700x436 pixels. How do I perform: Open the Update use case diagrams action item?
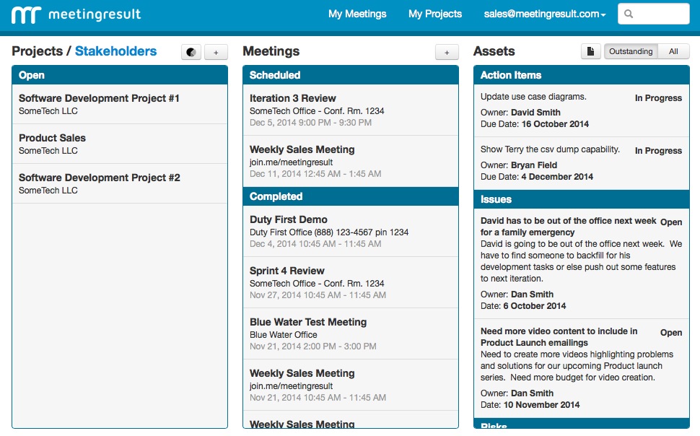(x=581, y=110)
